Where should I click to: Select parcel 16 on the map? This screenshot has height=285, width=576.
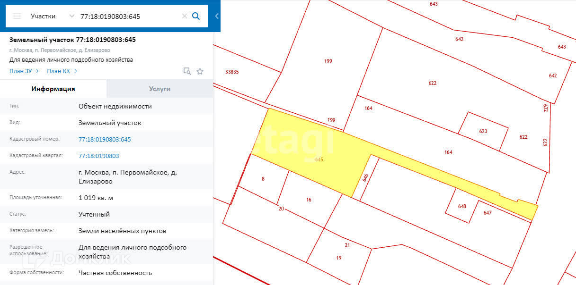coord(309,200)
